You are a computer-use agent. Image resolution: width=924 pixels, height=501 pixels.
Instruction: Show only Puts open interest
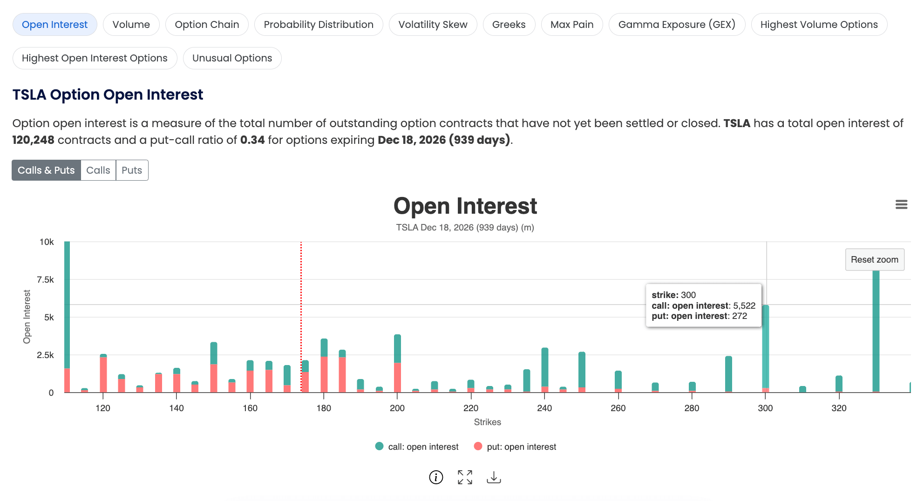click(132, 170)
